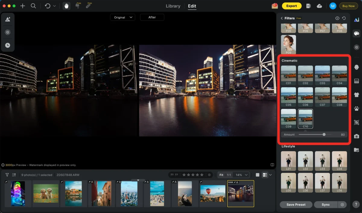Click the magnifier search icon
Viewport: 362px width, 213px height.
click(x=33, y=6)
